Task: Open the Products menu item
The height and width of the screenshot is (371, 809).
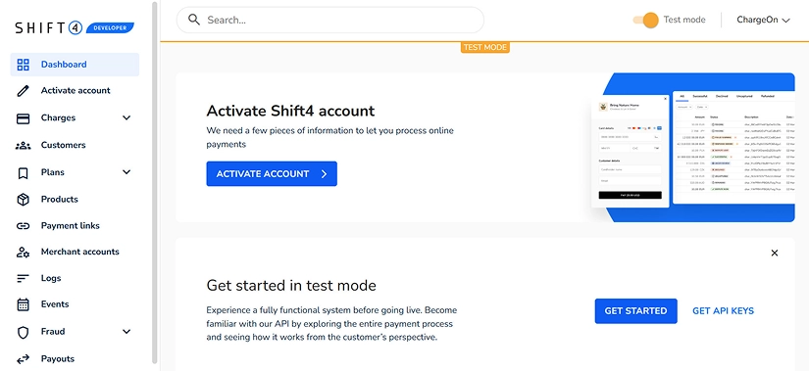Action: coord(75,200)
